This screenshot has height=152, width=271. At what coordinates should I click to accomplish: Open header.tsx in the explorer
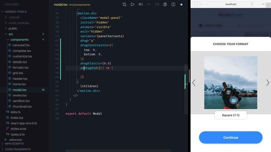pos(20,79)
